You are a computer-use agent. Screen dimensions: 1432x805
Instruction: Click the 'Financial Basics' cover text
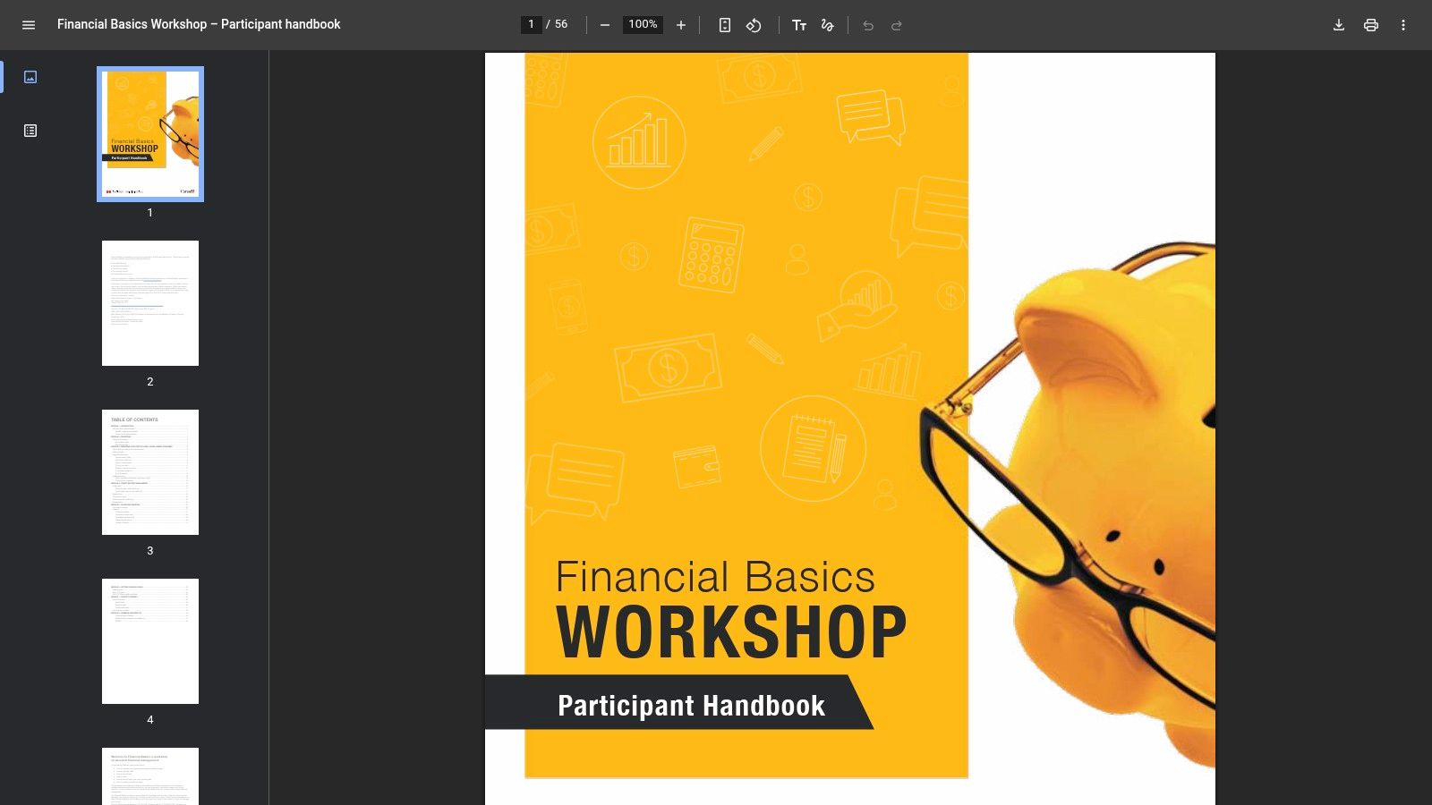pyautogui.click(x=715, y=577)
